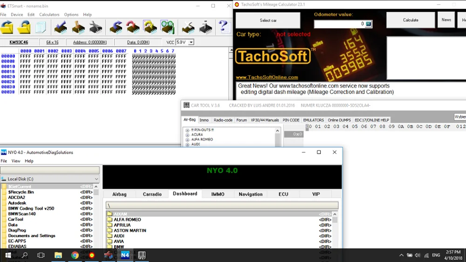Click the chip info icon in ETSmart
Screen dimensions: 466x262
click(206, 28)
